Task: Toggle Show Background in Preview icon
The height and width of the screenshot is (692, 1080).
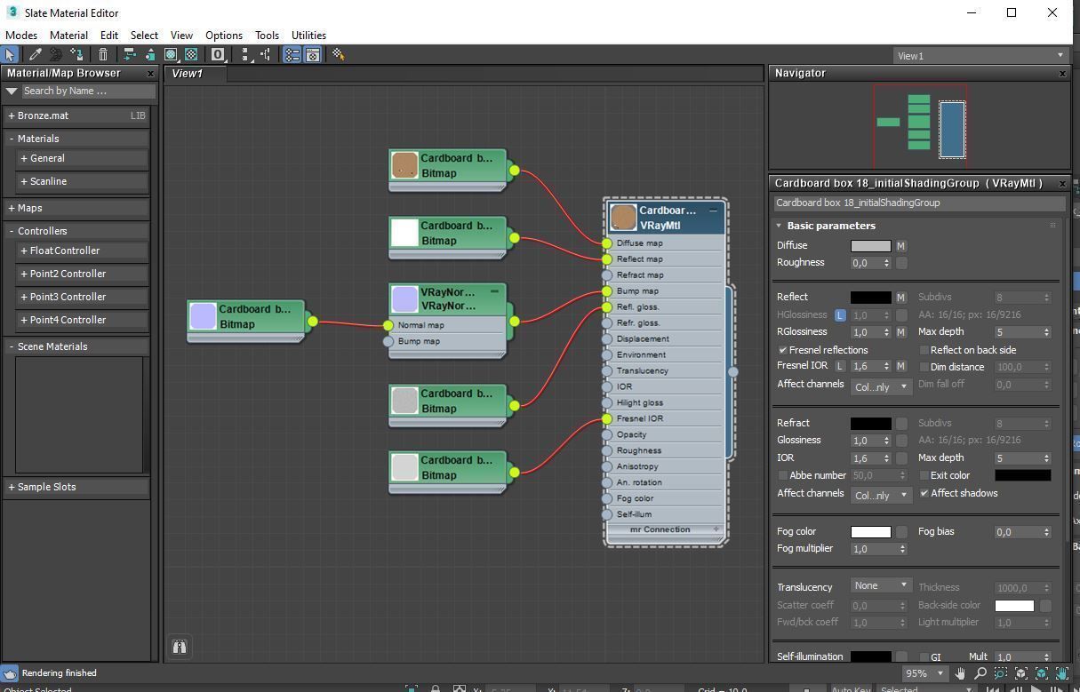Action: pyautogui.click(x=191, y=54)
